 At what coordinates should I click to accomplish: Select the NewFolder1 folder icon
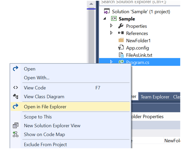(121, 40)
